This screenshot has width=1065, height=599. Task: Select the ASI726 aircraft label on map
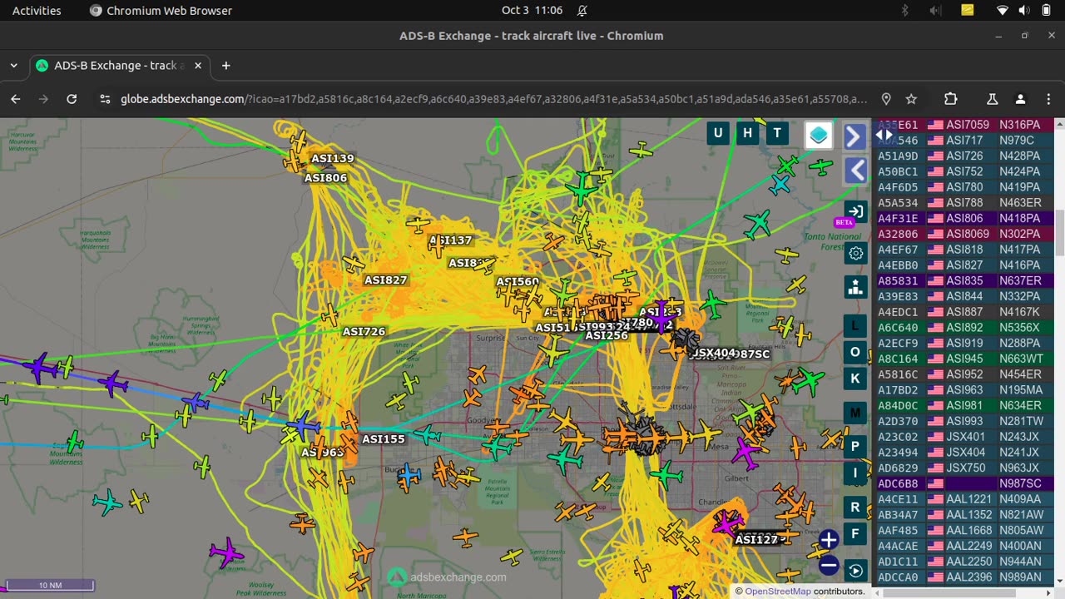click(x=364, y=332)
